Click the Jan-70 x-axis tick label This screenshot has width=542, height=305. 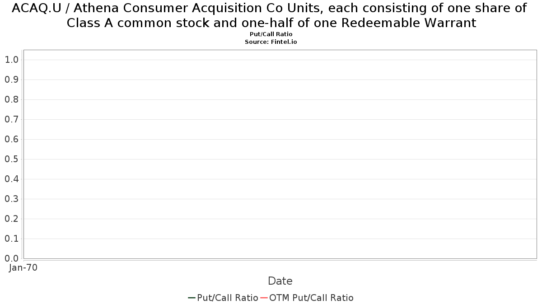point(23,267)
